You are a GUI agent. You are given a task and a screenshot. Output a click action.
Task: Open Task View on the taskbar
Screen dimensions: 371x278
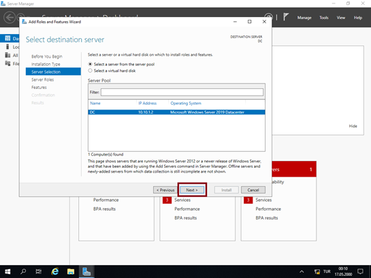[39, 272]
